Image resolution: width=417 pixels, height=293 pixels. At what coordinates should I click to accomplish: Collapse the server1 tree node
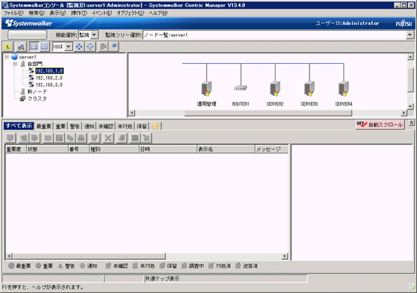(7, 57)
